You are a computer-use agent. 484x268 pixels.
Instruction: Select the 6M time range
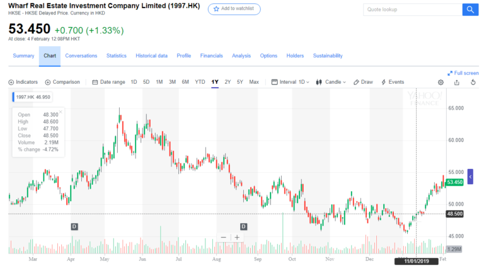point(185,82)
